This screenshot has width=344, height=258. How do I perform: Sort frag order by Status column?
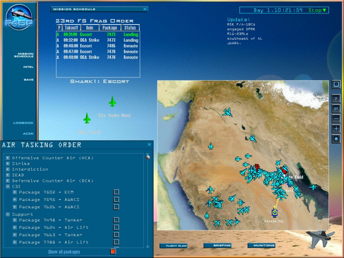[x=130, y=28]
